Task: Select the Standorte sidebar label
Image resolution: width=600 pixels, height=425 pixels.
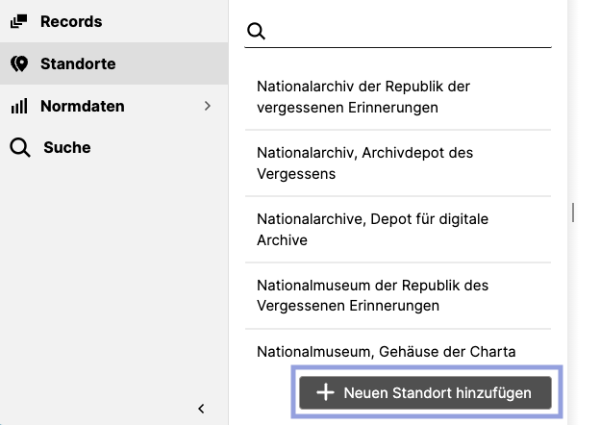Action: 78,64
